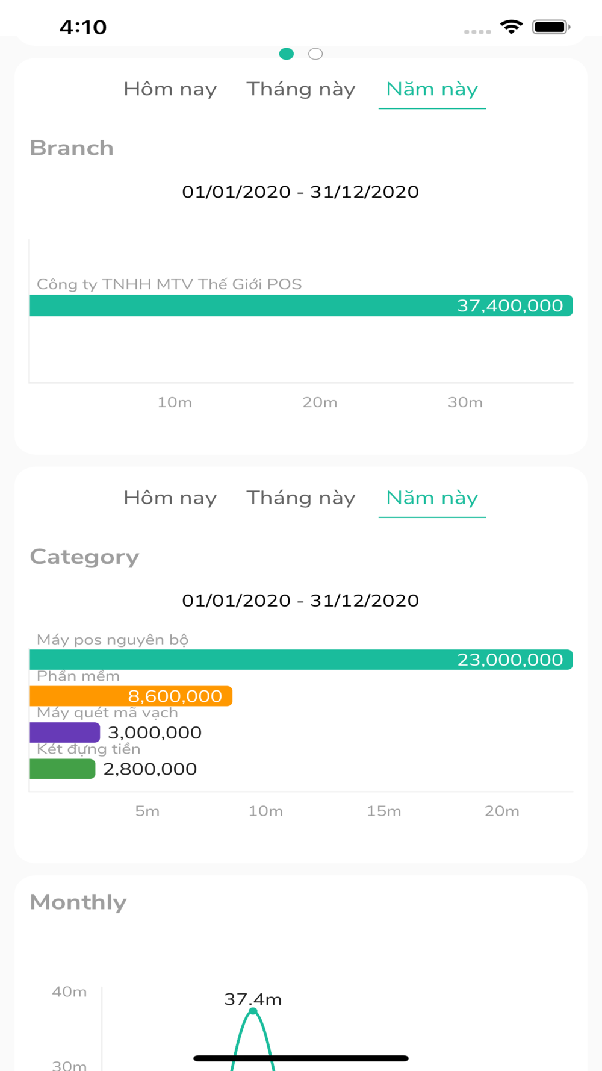The height and width of the screenshot is (1071, 602).
Task: Tap the second hollow page indicator dot
Action: tap(315, 54)
